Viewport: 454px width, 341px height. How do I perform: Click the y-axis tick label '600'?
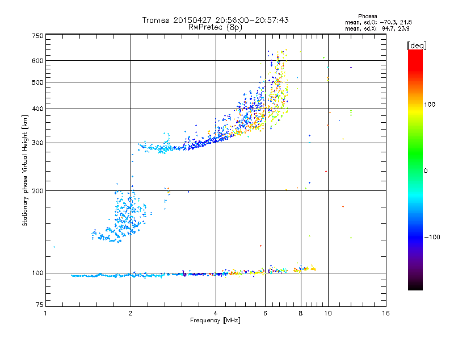[37, 61]
